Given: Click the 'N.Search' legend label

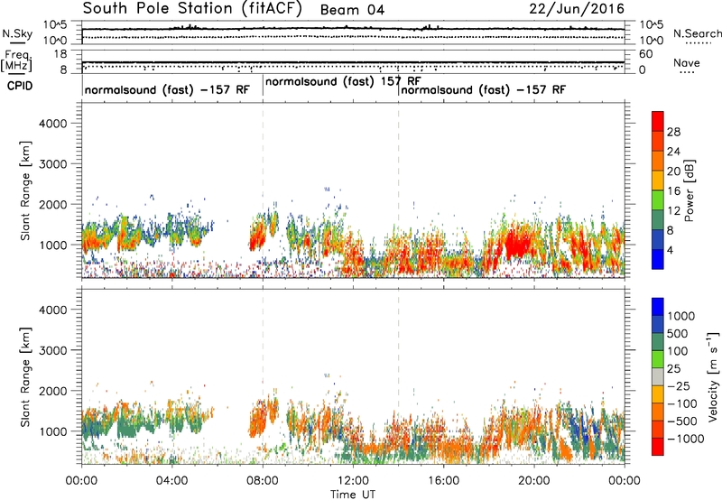Looking at the screenshot, I should [697, 33].
